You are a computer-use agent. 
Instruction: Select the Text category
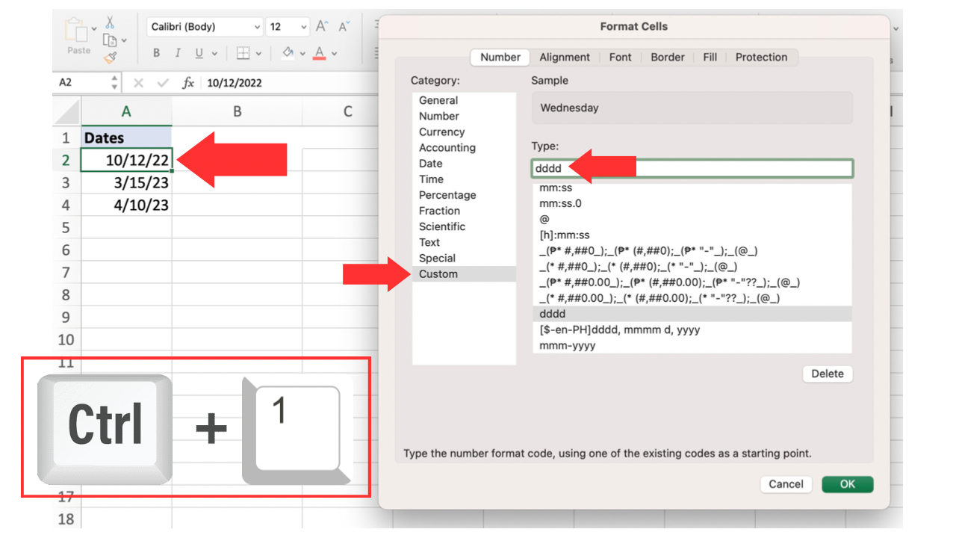[x=464, y=242]
